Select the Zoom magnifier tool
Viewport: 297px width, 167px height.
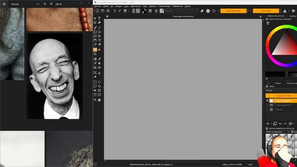tap(95, 100)
